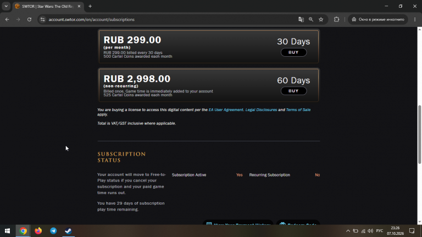This screenshot has width=422, height=237.
Task: Buy the 30 Days subscription
Action: (293, 52)
